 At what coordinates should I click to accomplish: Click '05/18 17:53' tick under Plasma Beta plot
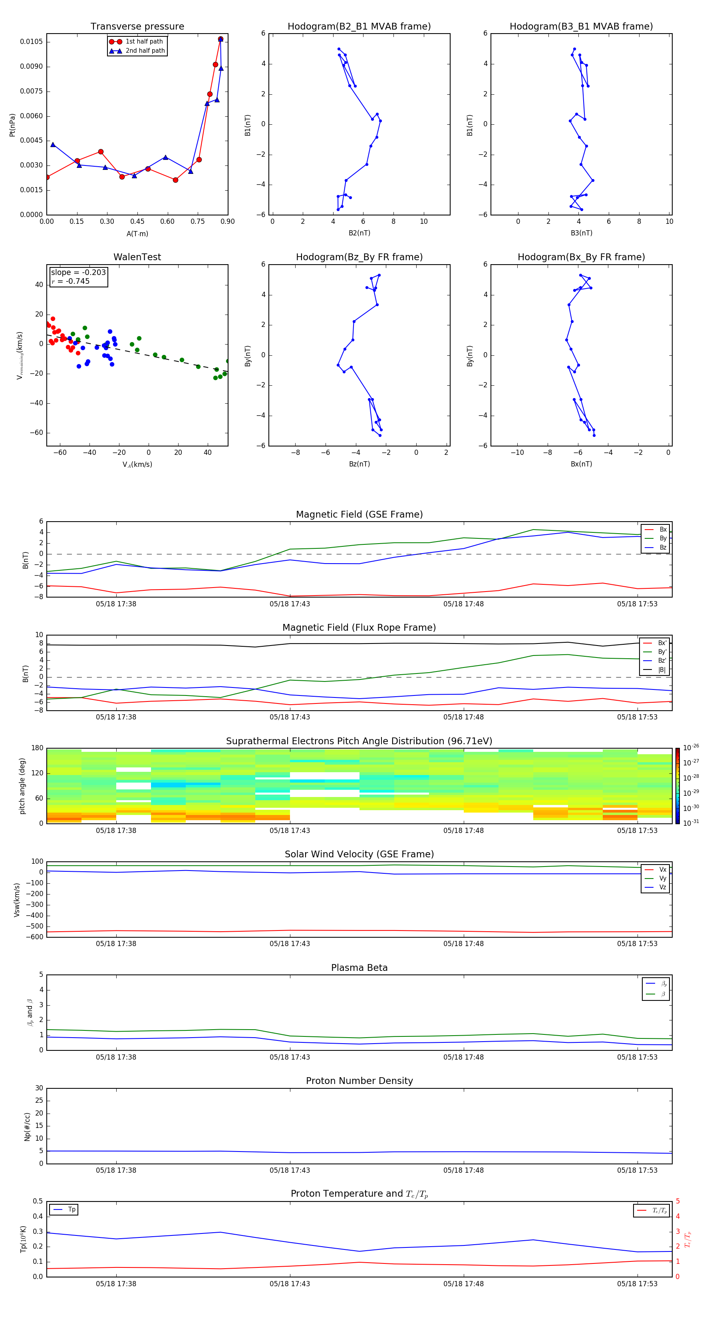(x=637, y=1057)
